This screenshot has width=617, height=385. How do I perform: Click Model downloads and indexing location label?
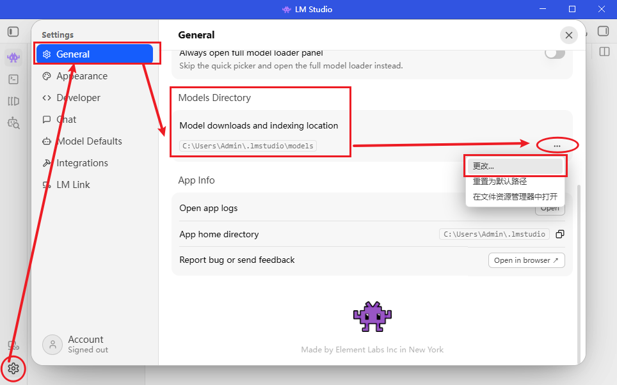[259, 125]
